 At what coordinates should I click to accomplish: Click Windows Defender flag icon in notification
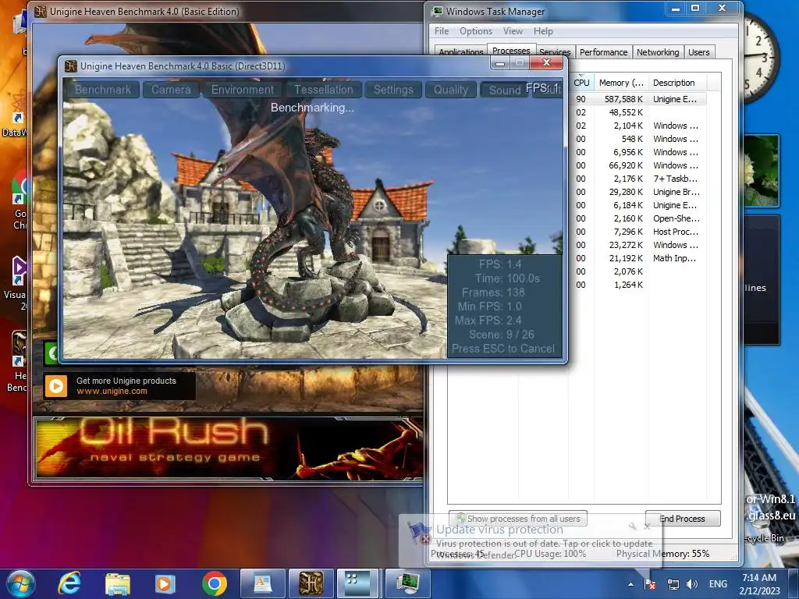(419, 533)
